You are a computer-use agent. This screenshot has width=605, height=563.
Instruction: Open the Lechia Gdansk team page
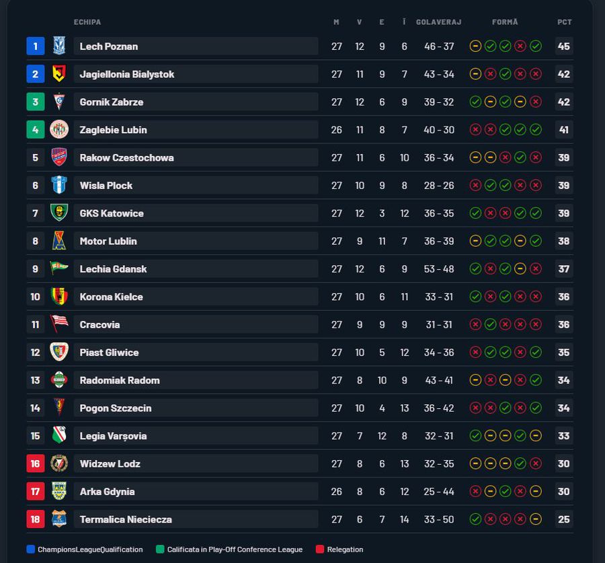pos(113,268)
